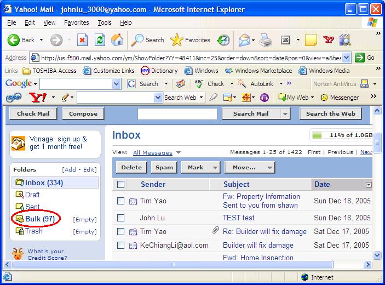
Task: Open Messenger smiley face toolbar button
Action: (x=340, y=98)
